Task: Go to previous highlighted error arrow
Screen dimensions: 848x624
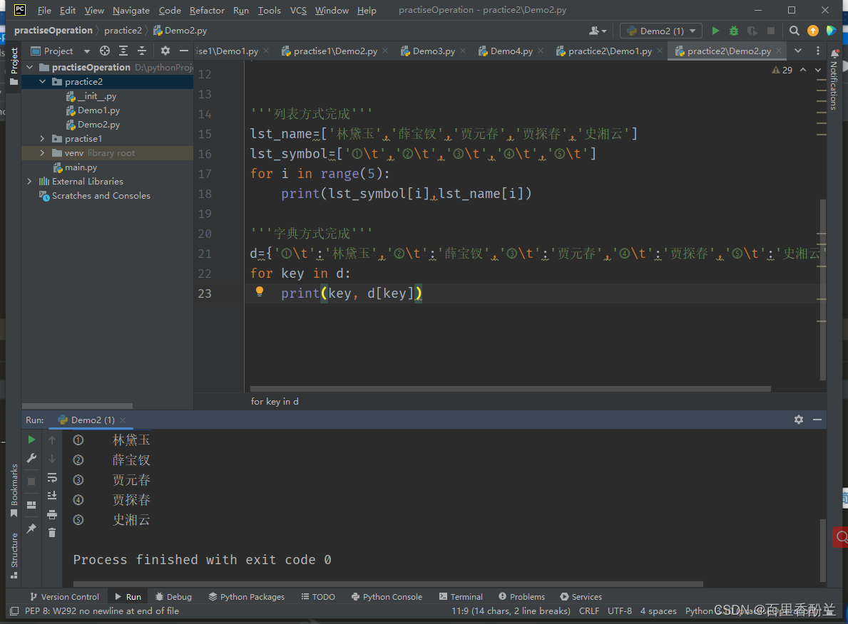Action: point(803,71)
